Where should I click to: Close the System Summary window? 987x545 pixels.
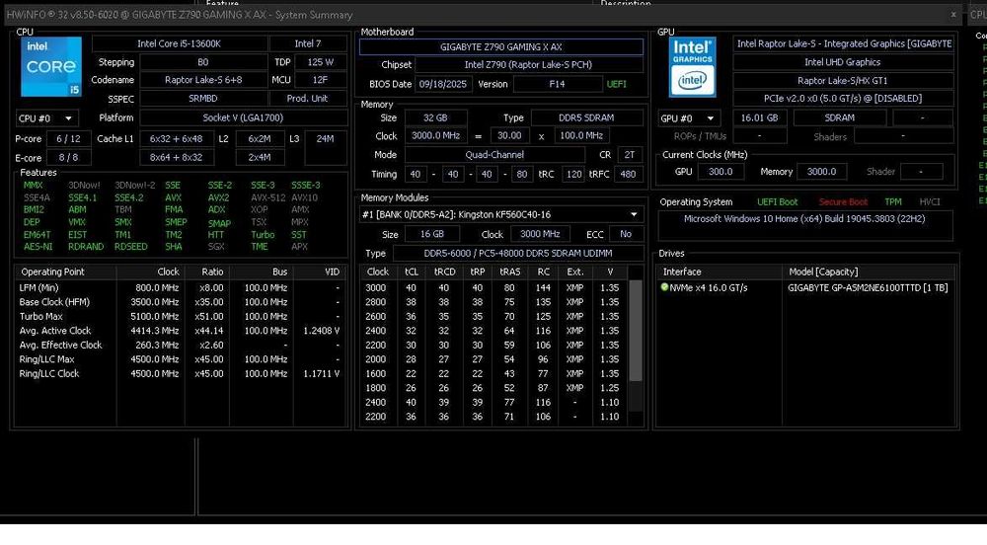(x=953, y=14)
